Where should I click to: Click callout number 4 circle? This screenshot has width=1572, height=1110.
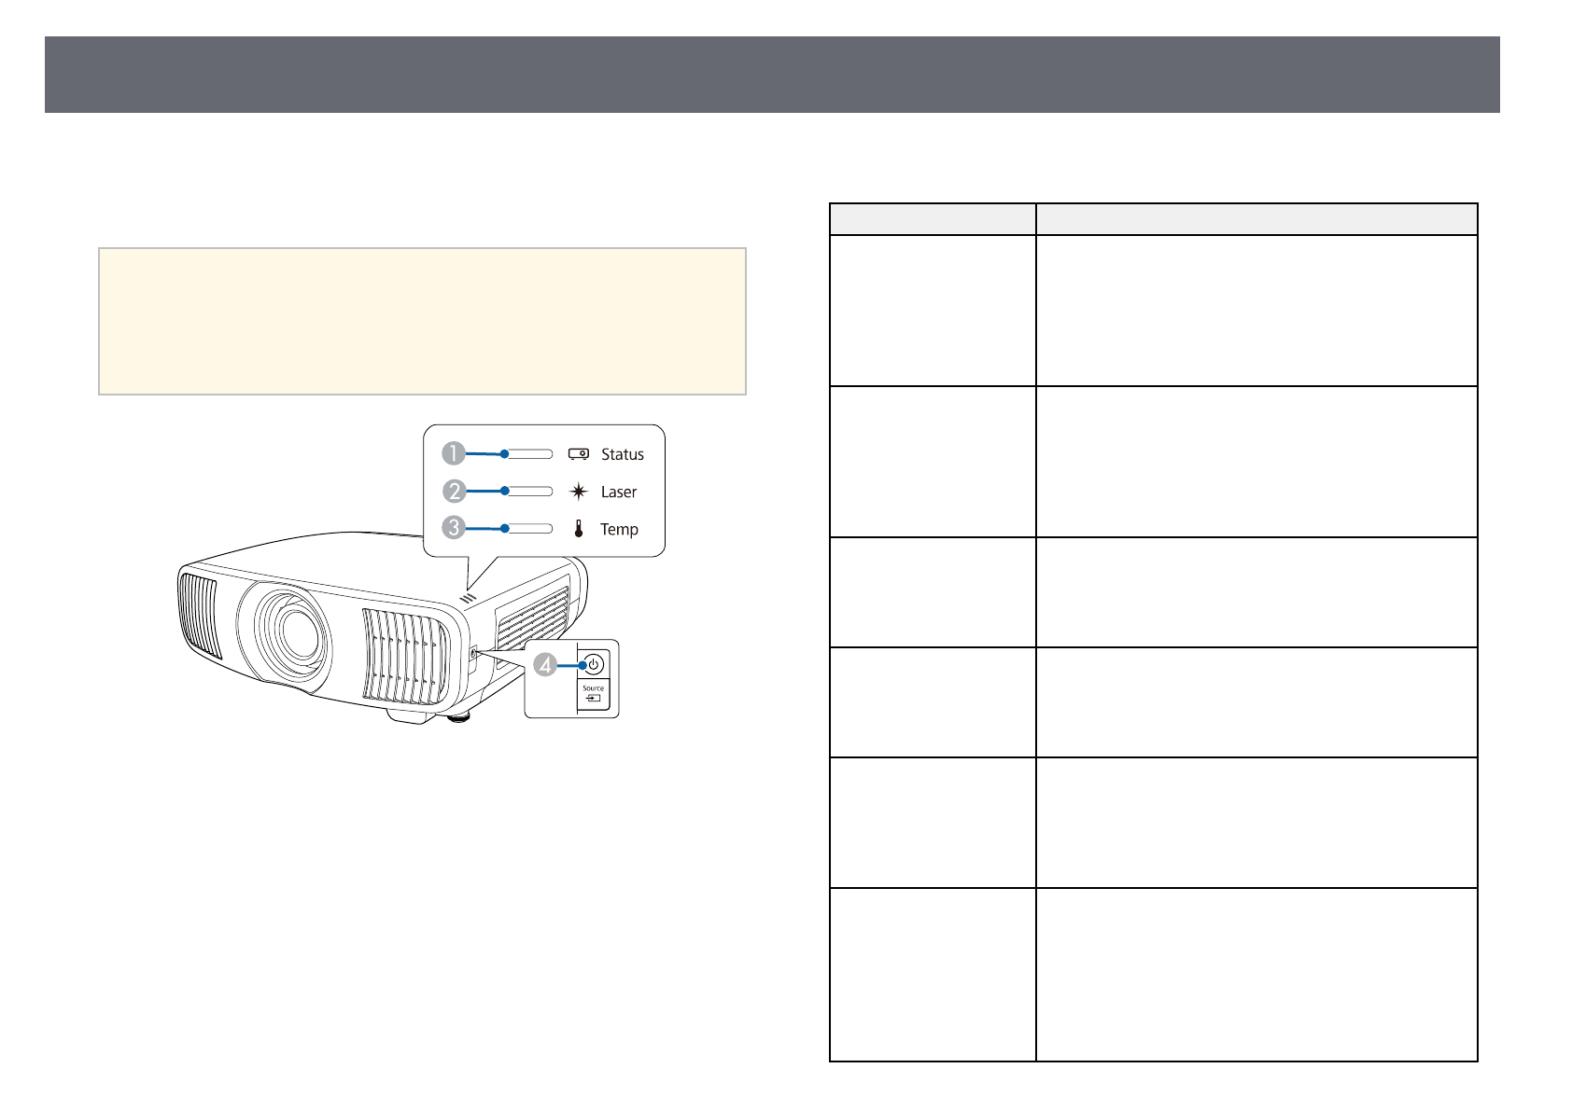pyautogui.click(x=545, y=665)
